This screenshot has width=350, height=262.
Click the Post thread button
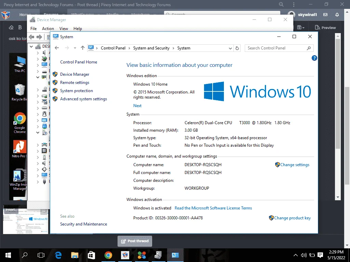coord(135,241)
